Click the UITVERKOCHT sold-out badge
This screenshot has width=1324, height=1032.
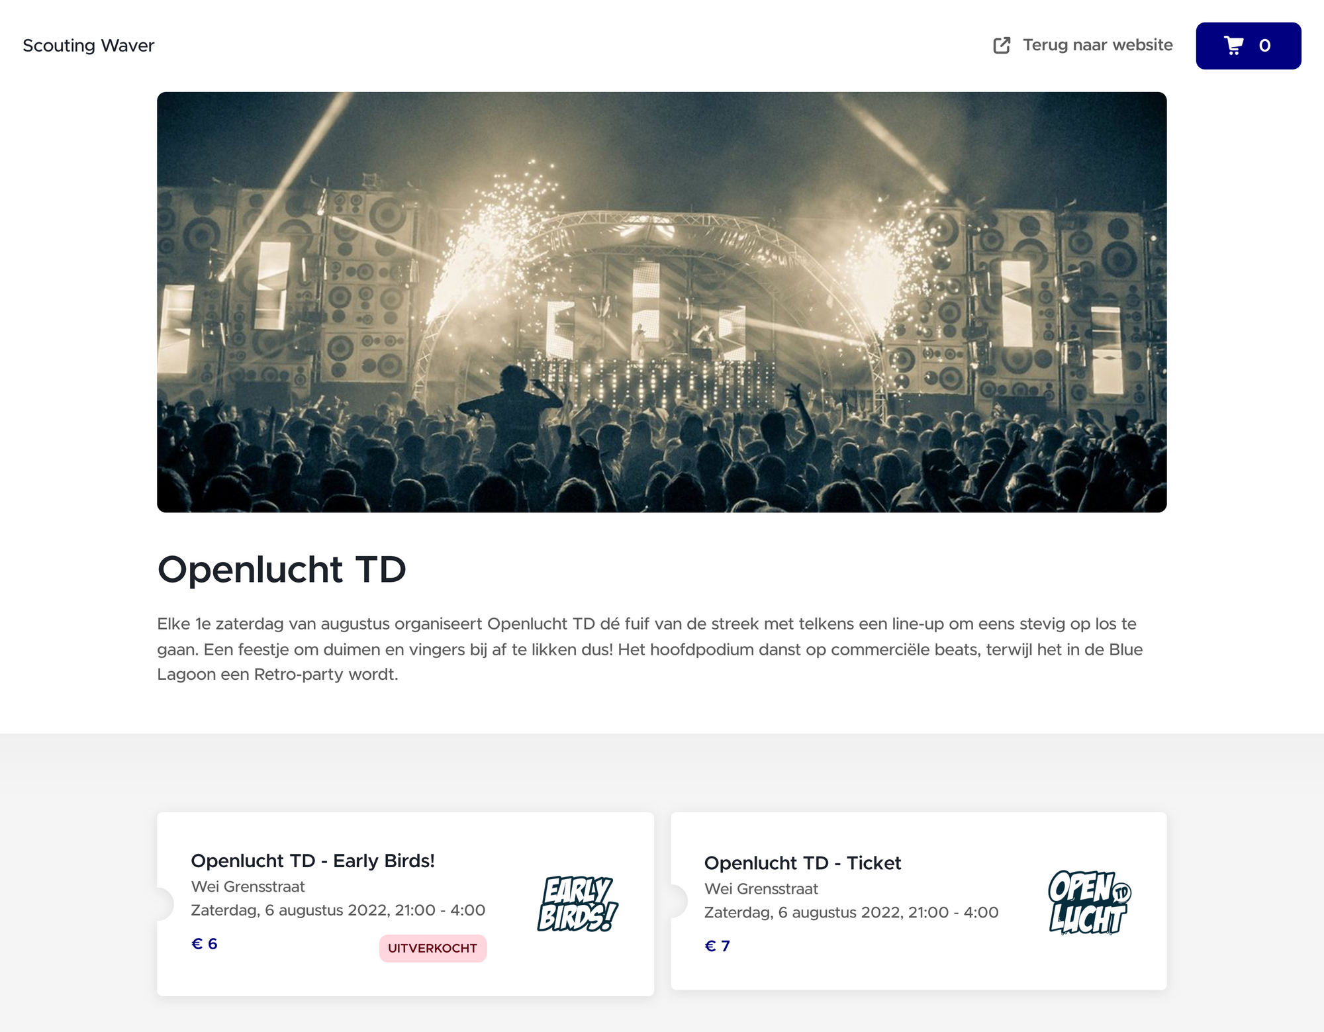433,948
